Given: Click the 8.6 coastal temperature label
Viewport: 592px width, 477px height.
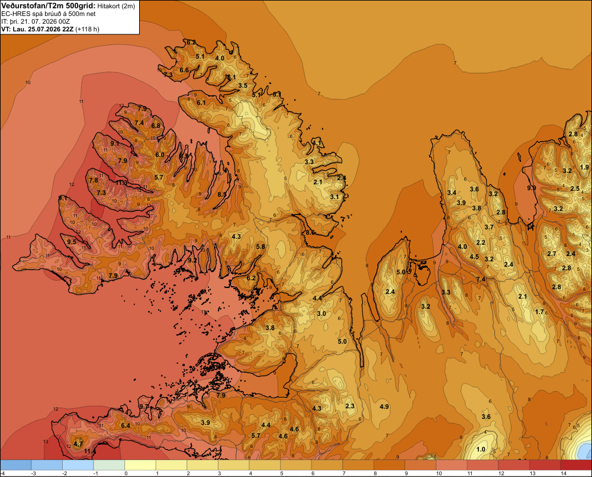Looking at the screenshot, I should (310, 232).
